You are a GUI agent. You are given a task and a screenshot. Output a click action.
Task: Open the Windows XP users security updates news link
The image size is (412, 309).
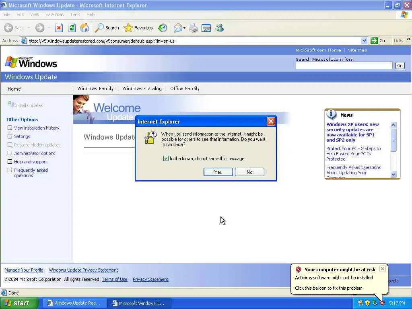pyautogui.click(x=352, y=132)
